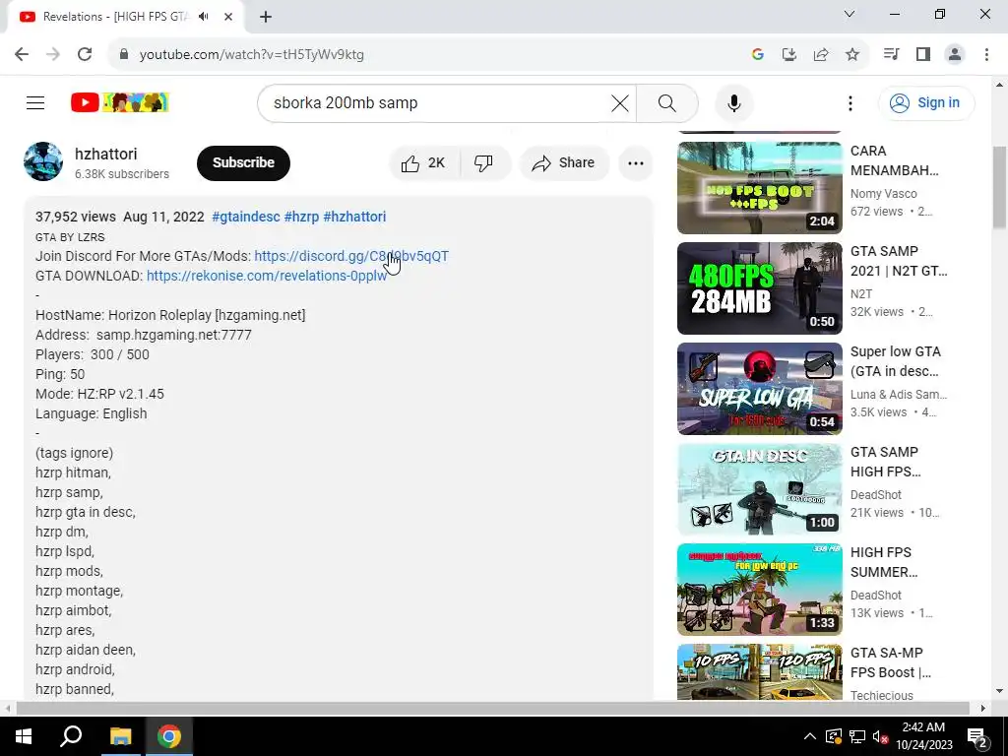Open 480FPS 284MB video thumbnail
This screenshot has width=1008, height=756.
(x=759, y=288)
